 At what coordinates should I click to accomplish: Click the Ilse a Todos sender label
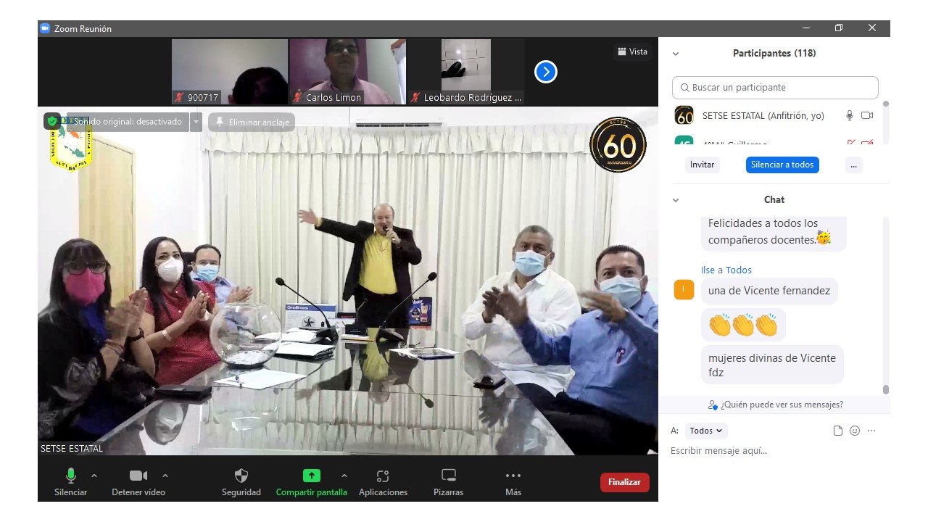[x=726, y=270]
